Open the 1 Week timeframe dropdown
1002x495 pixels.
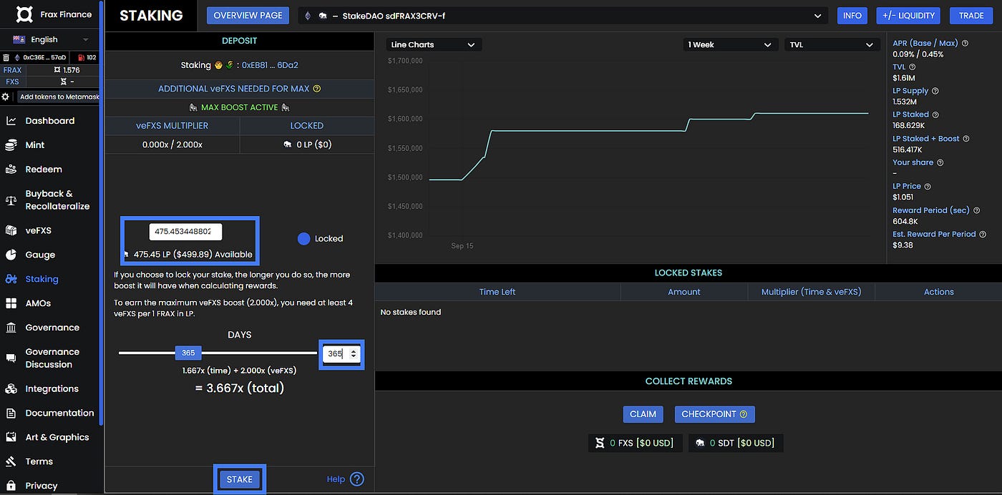coord(730,44)
